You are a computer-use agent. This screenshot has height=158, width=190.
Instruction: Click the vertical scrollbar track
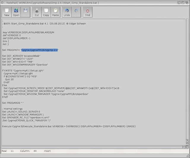tap(187, 79)
